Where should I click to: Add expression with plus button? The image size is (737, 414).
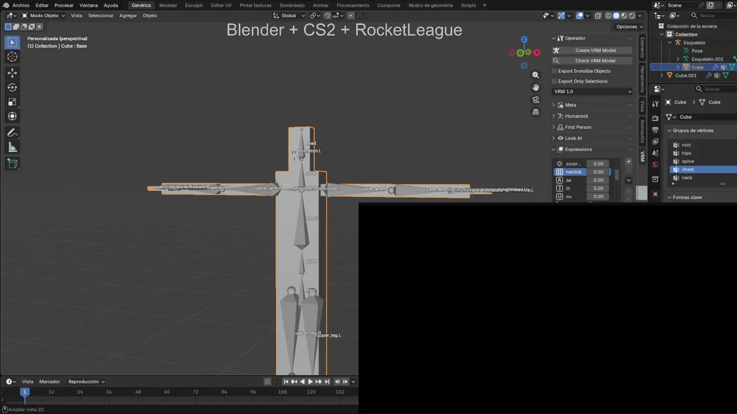(628, 162)
